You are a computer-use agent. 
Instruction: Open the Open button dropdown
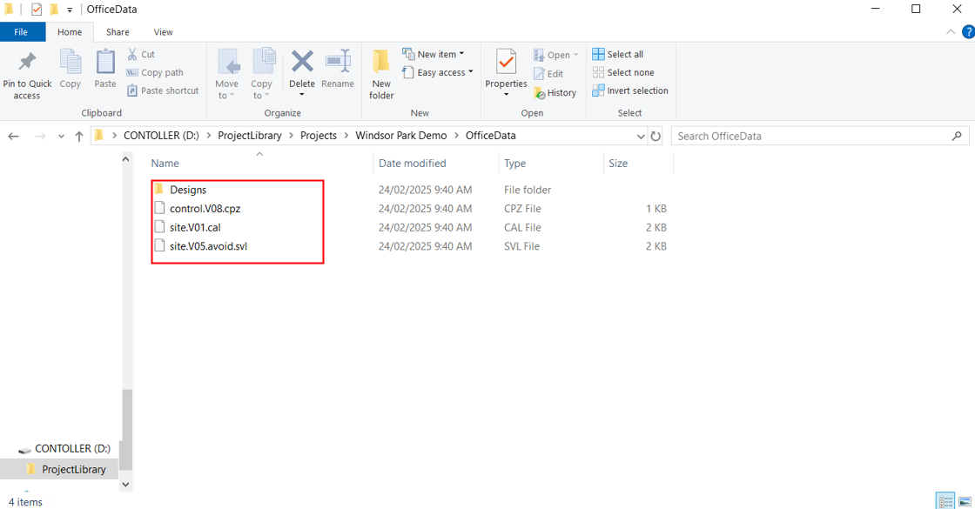tap(576, 55)
